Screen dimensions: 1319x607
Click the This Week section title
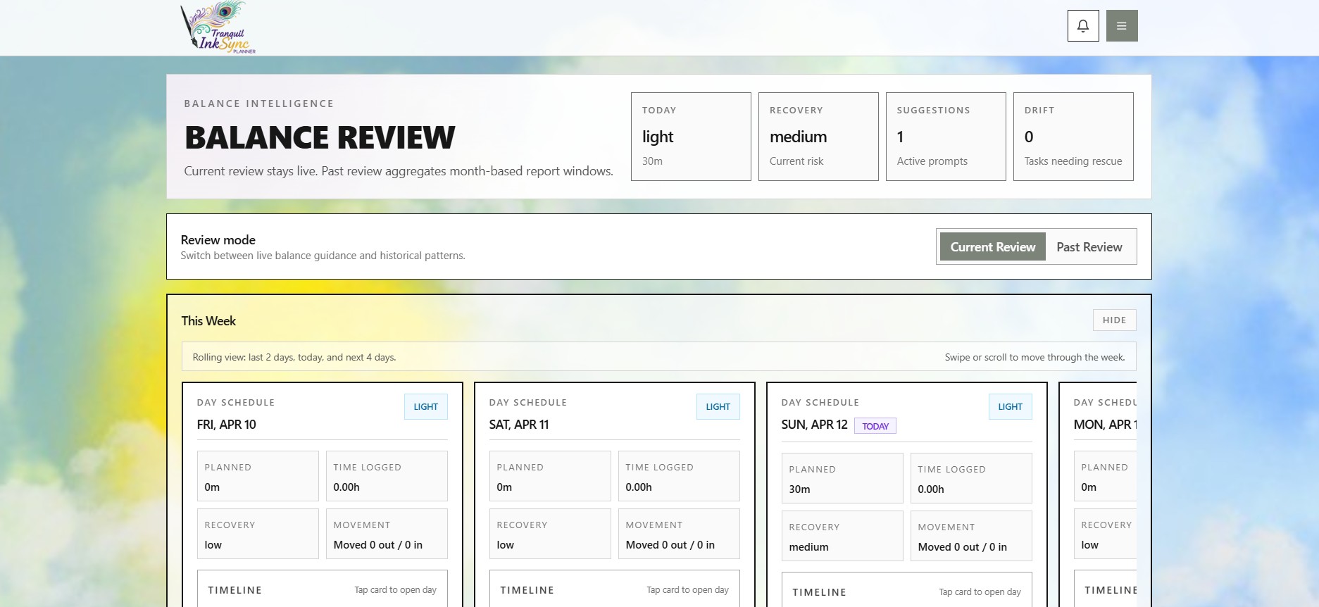[208, 321]
